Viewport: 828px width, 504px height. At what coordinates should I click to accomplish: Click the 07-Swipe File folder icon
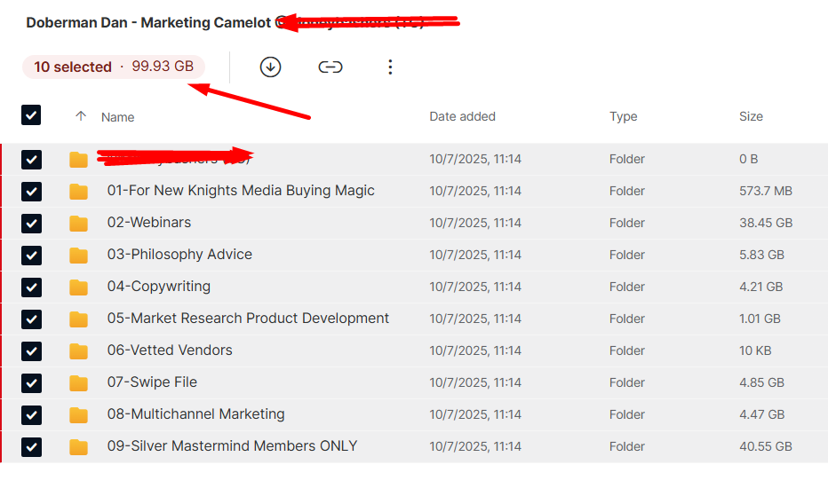coord(79,383)
